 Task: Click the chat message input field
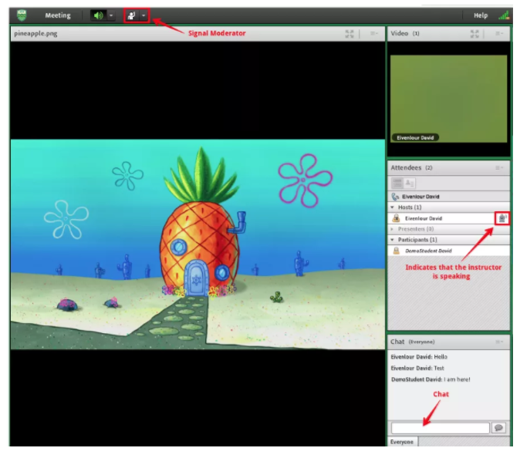(x=440, y=428)
